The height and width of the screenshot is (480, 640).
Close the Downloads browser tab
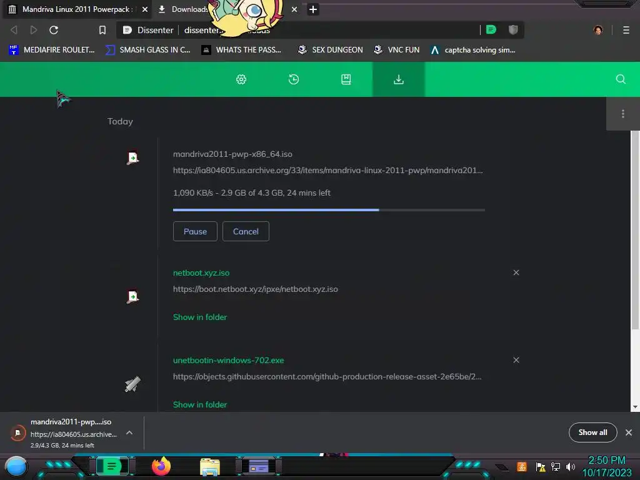click(294, 9)
